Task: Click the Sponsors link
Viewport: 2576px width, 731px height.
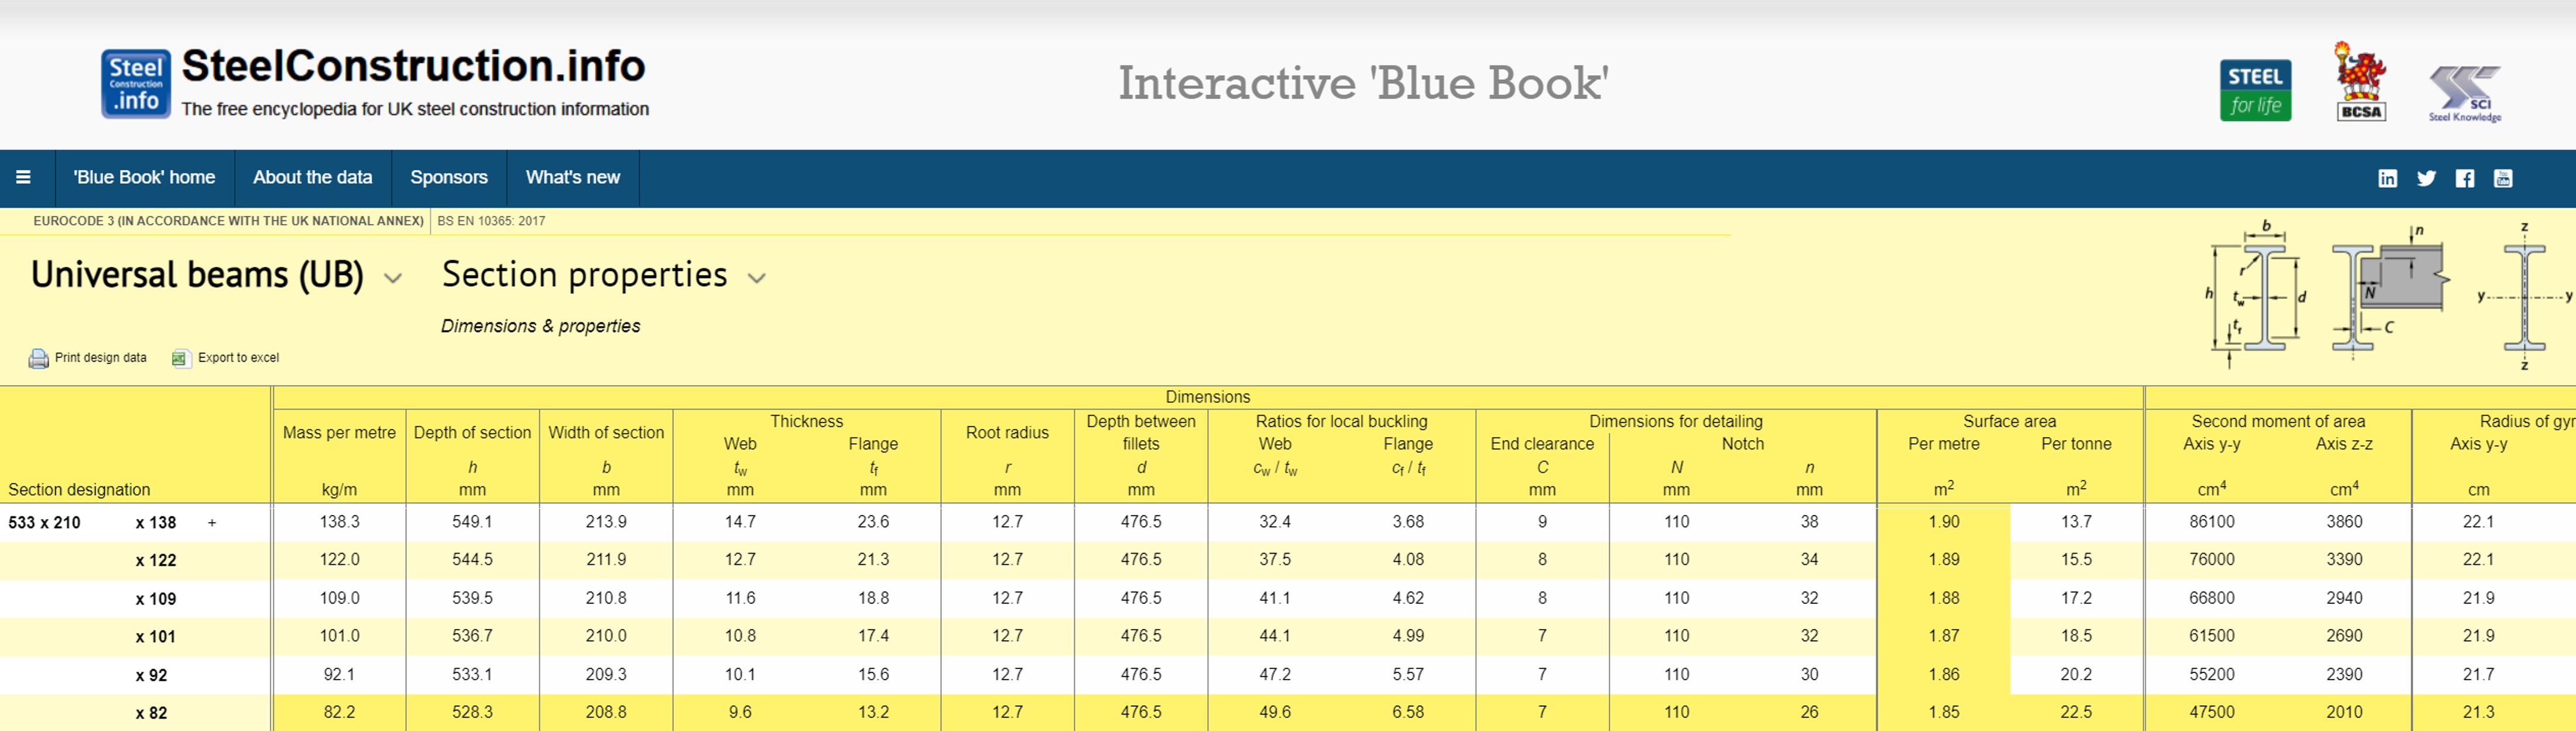Action: pyautogui.click(x=448, y=177)
